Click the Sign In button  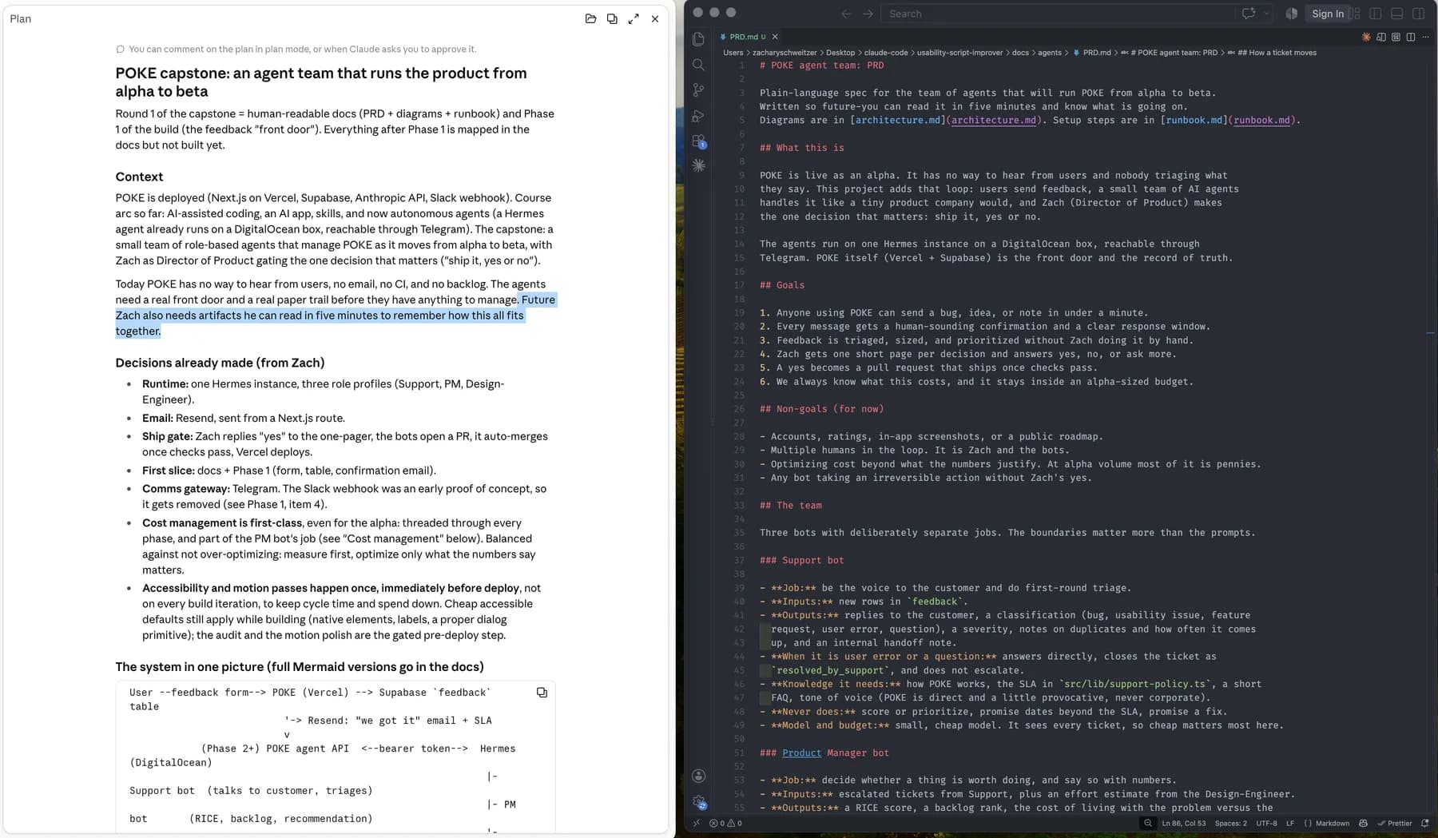[x=1327, y=14]
